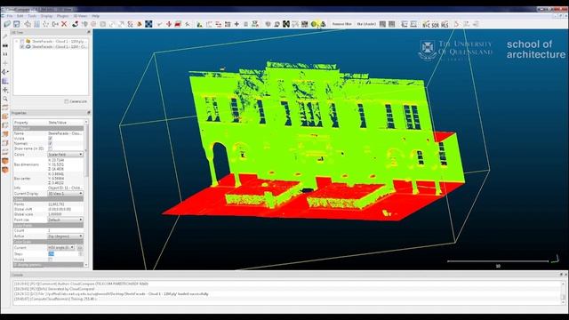
Task: Click the Steps value input field
Action: tap(63, 254)
